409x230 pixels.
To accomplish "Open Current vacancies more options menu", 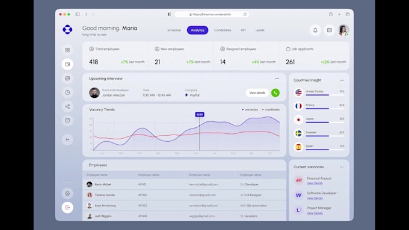I will (342, 167).
